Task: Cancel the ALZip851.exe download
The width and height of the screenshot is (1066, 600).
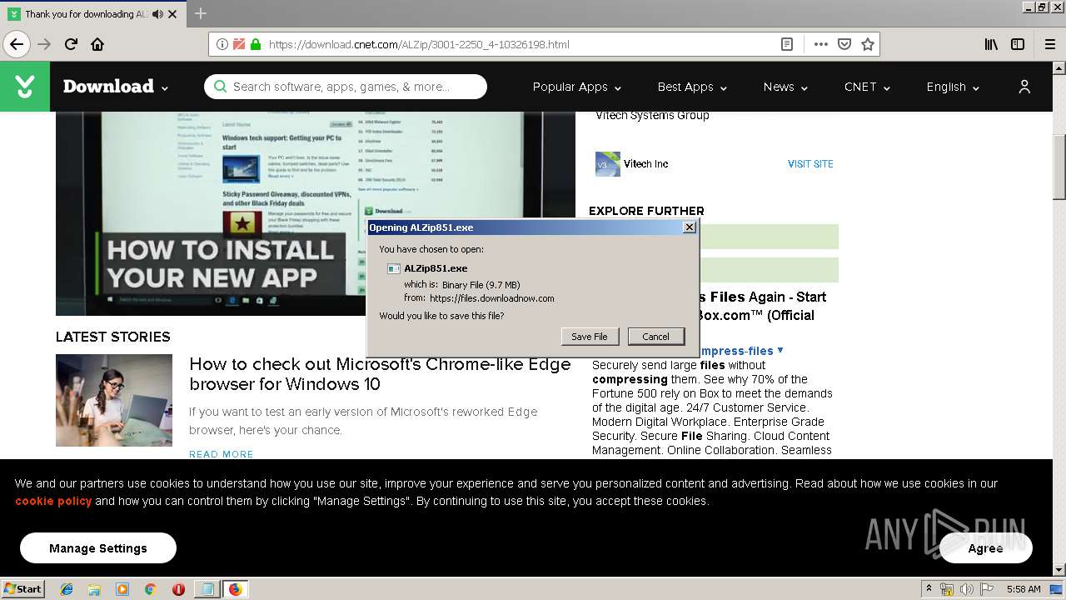Action: pyautogui.click(x=655, y=337)
